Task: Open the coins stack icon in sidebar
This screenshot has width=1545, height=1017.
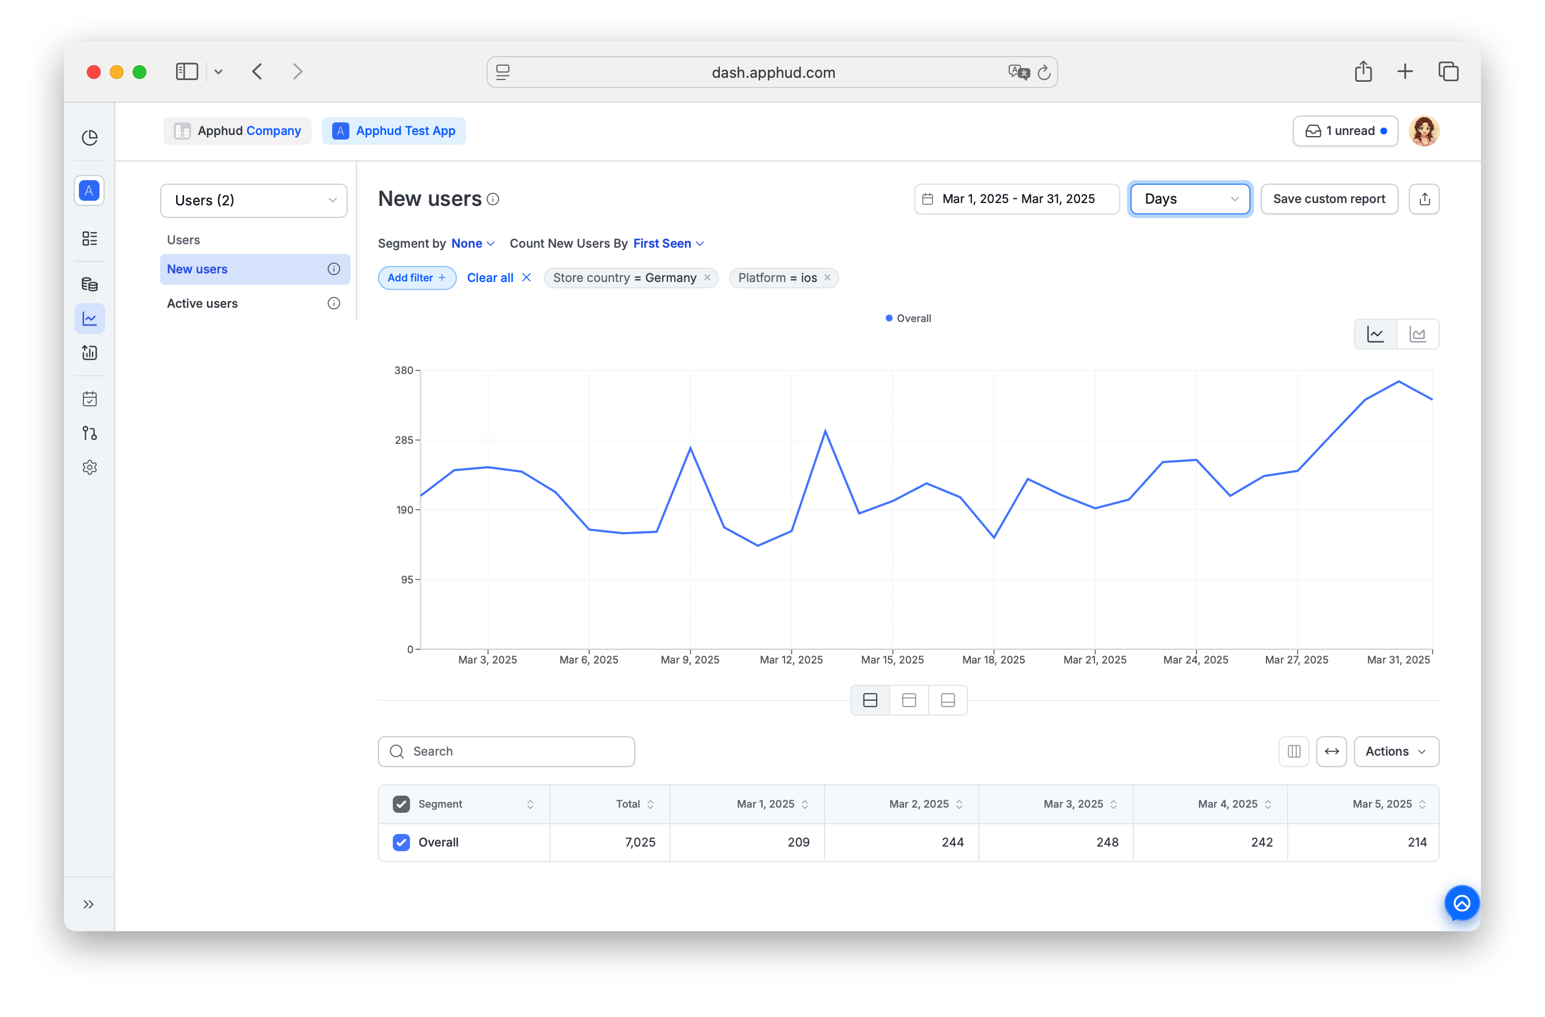Action: tap(90, 284)
